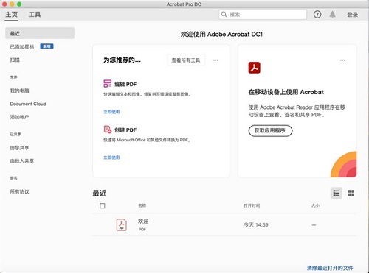Click the Edit PDF (编辑 PDF) tool icon
The height and width of the screenshot is (273, 369).
tap(107, 83)
